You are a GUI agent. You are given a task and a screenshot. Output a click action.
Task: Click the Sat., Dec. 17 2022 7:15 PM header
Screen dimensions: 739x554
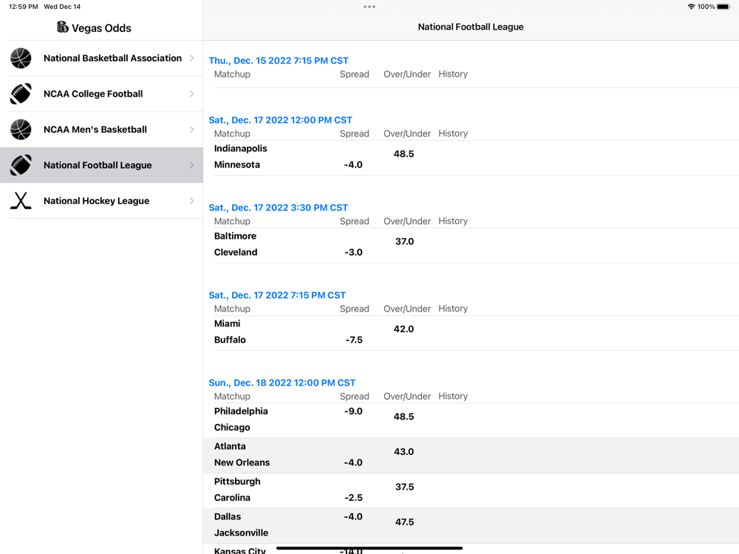coord(277,295)
